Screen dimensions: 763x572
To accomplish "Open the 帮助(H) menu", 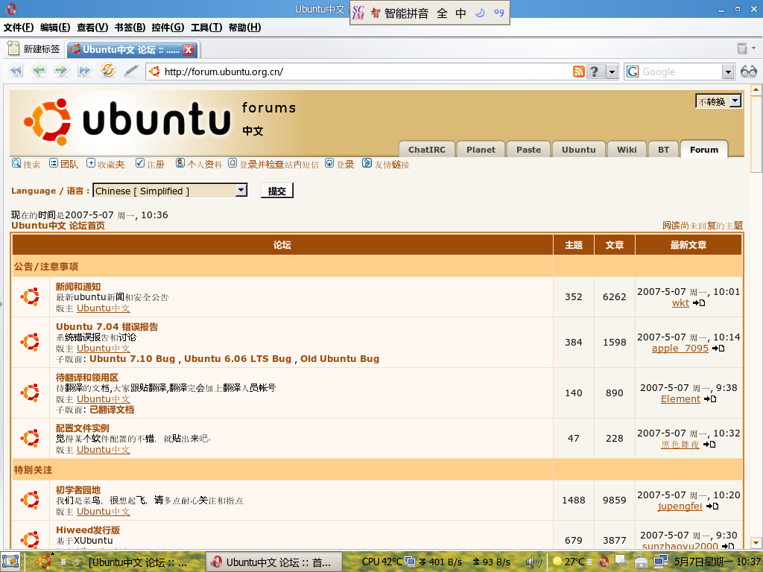I will pos(244,28).
